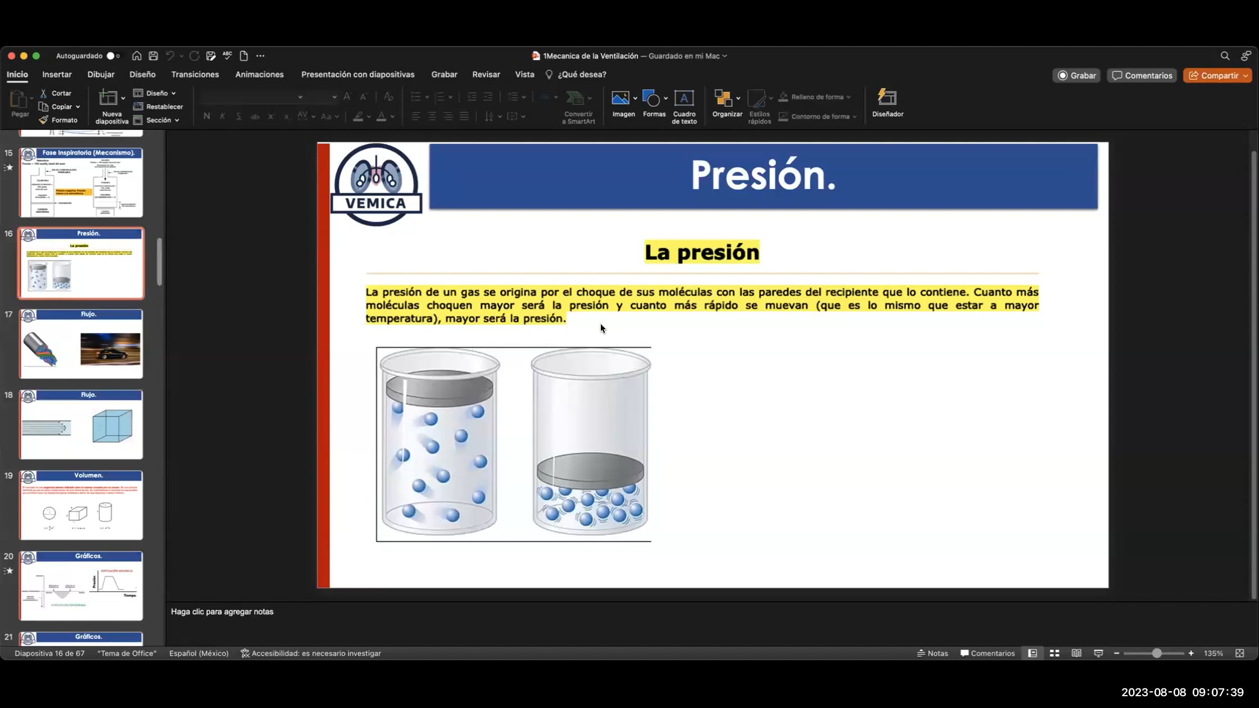Open the Sección dropdown
The image size is (1259, 708).
click(x=156, y=120)
